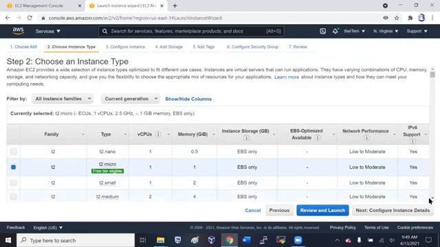Toggle the t2.micro instance checkbox
Screen dimensions: 440x247
click(x=14, y=167)
